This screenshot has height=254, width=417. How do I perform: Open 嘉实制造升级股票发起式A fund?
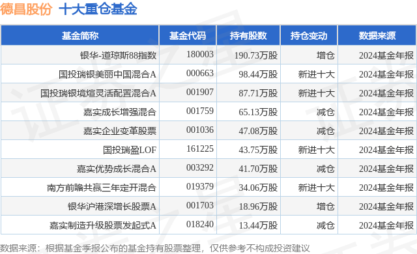(103, 225)
